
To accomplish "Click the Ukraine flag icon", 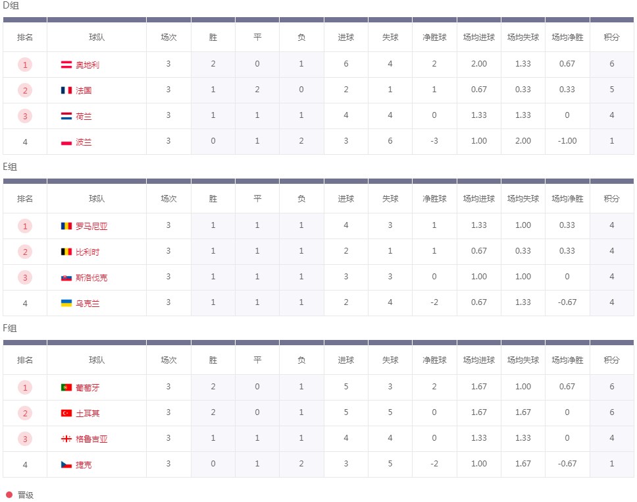I will pos(66,303).
